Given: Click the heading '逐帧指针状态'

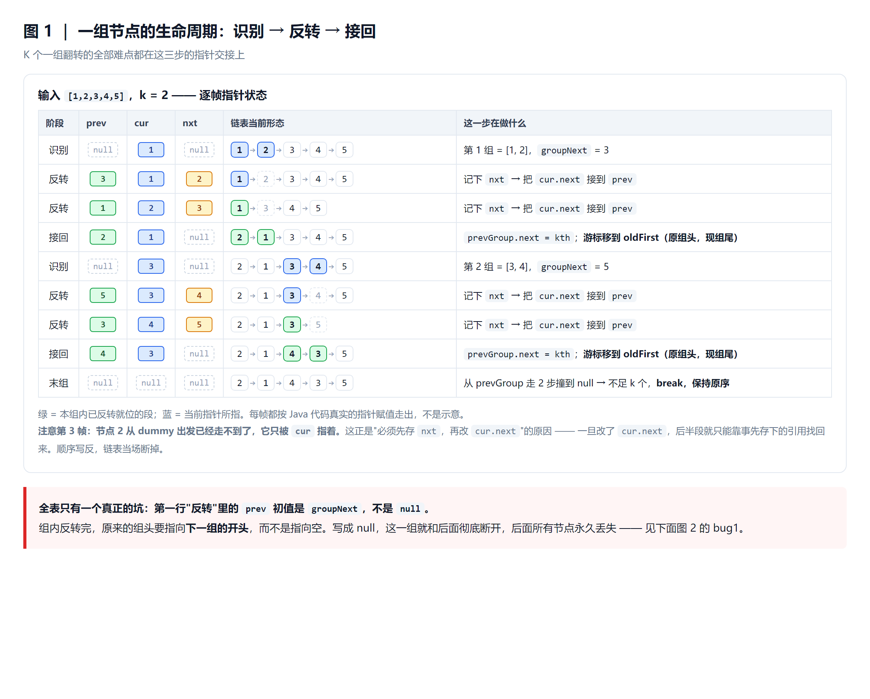Looking at the screenshot, I should click(233, 95).
